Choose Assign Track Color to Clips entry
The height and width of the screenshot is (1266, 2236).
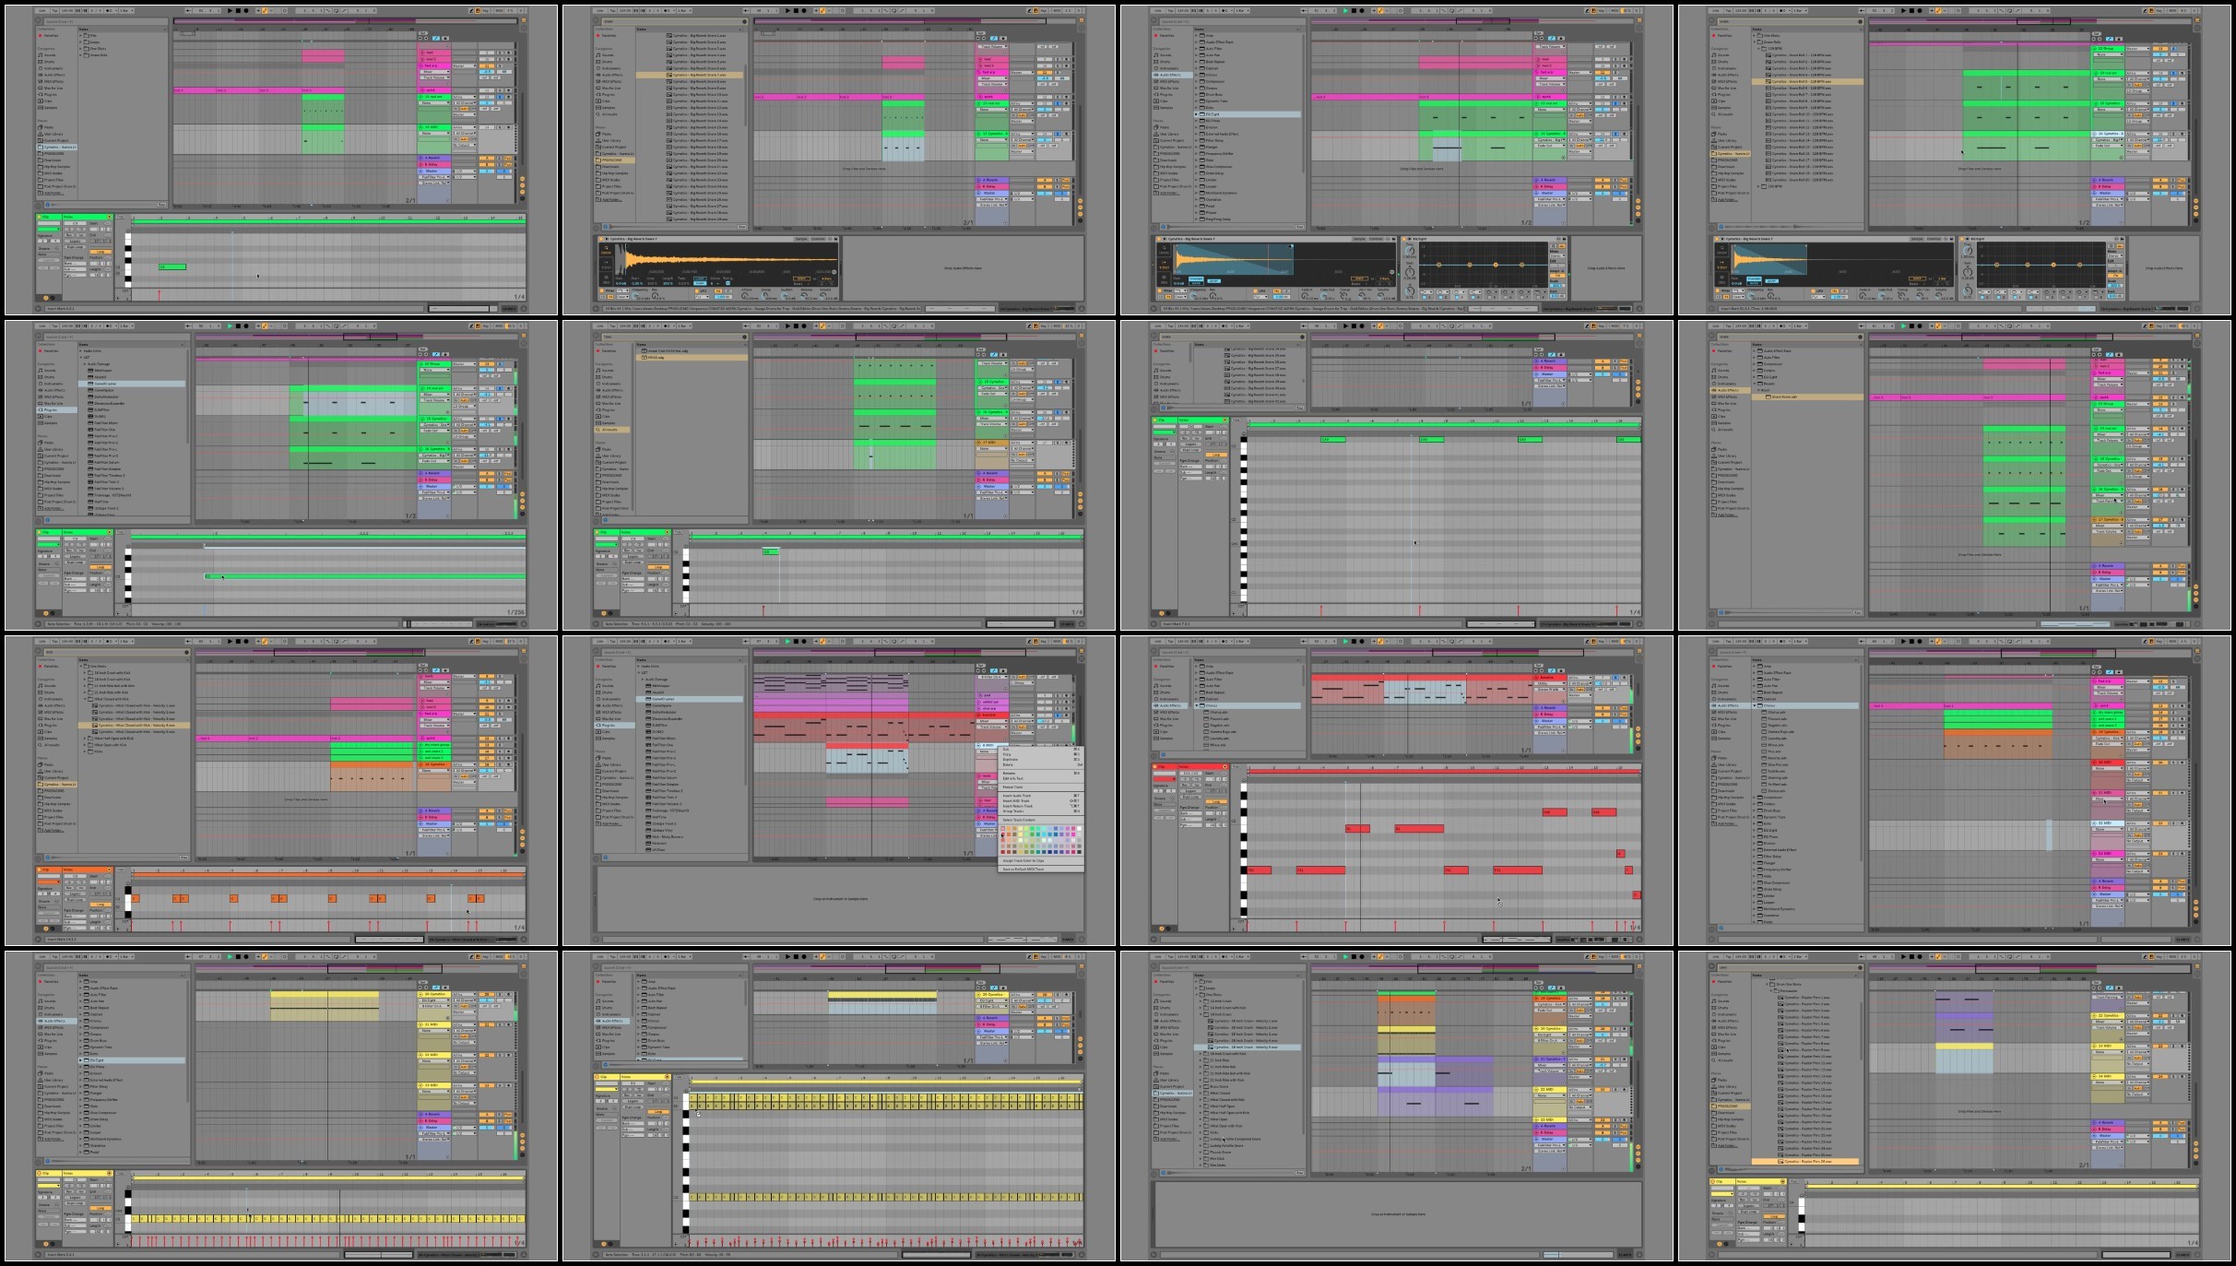(x=1041, y=860)
